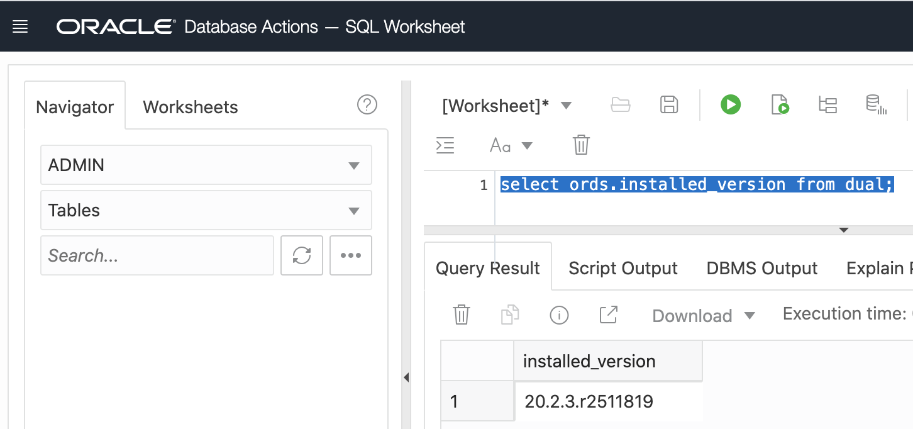Screen dimensions: 913x429
Task: Open the DBMS Output tab
Action: pos(761,269)
